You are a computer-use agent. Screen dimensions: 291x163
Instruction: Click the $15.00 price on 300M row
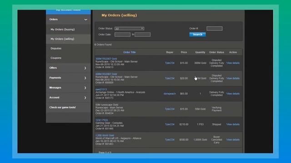click(x=184, y=63)
